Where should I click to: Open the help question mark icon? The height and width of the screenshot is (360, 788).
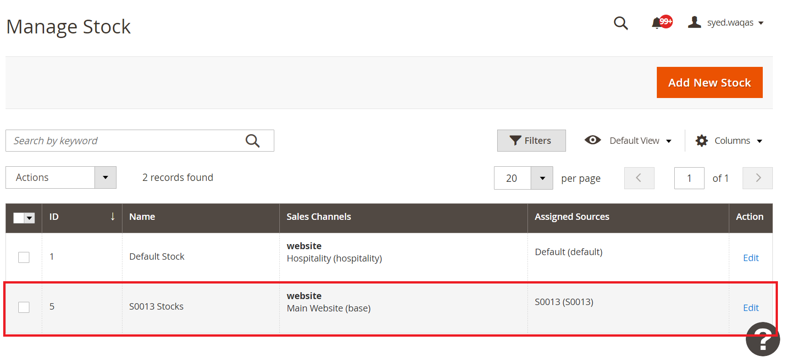[762, 339]
